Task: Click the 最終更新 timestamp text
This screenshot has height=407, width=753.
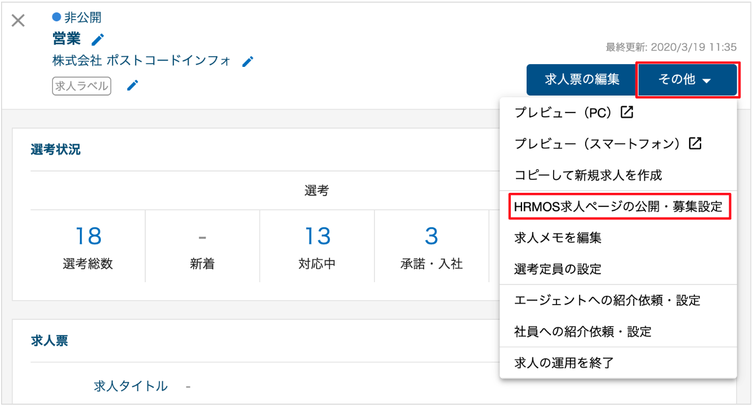Action: (671, 47)
